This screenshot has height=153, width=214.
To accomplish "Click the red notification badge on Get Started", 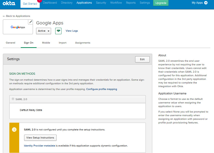I will click(x=39, y=1).
